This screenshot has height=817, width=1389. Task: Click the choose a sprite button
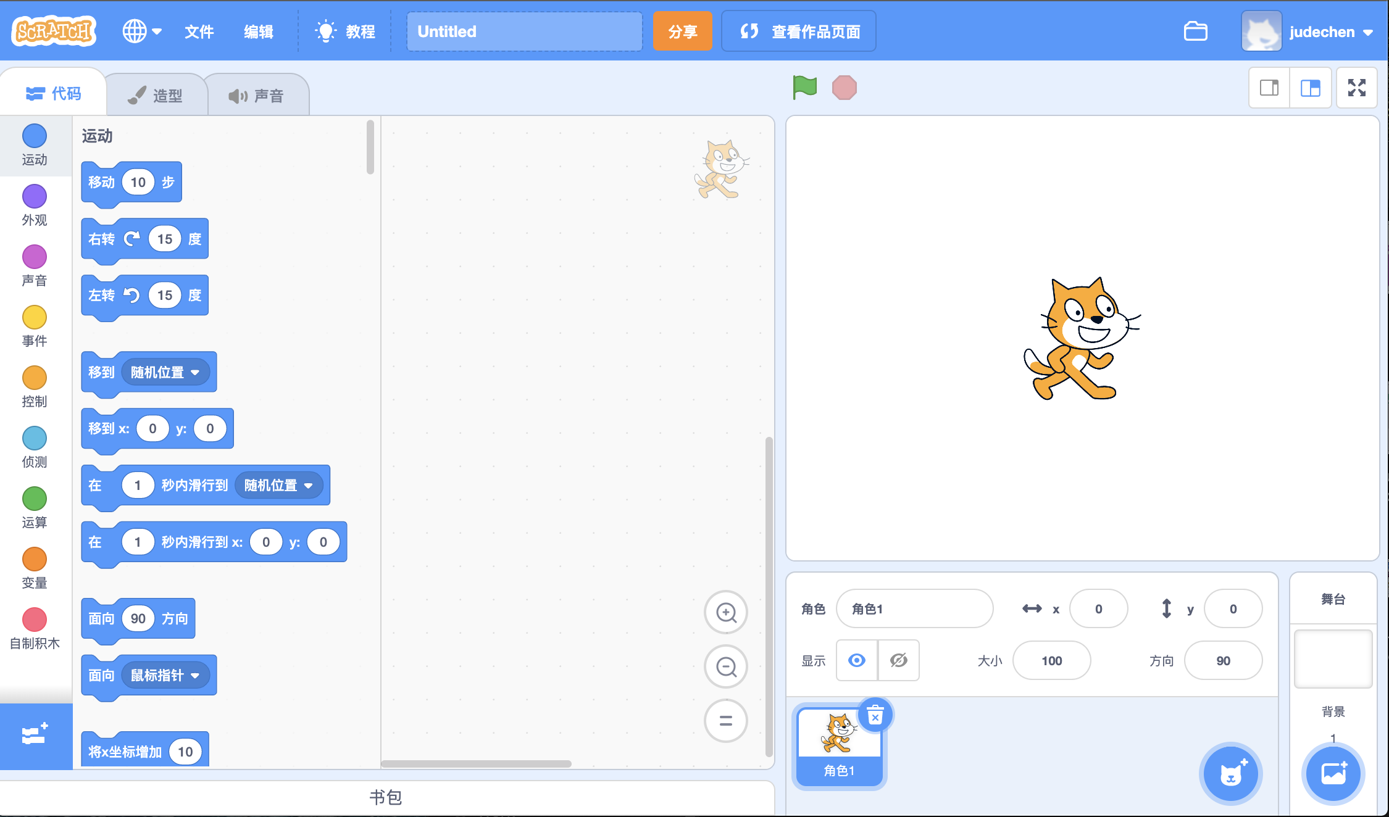click(x=1231, y=774)
